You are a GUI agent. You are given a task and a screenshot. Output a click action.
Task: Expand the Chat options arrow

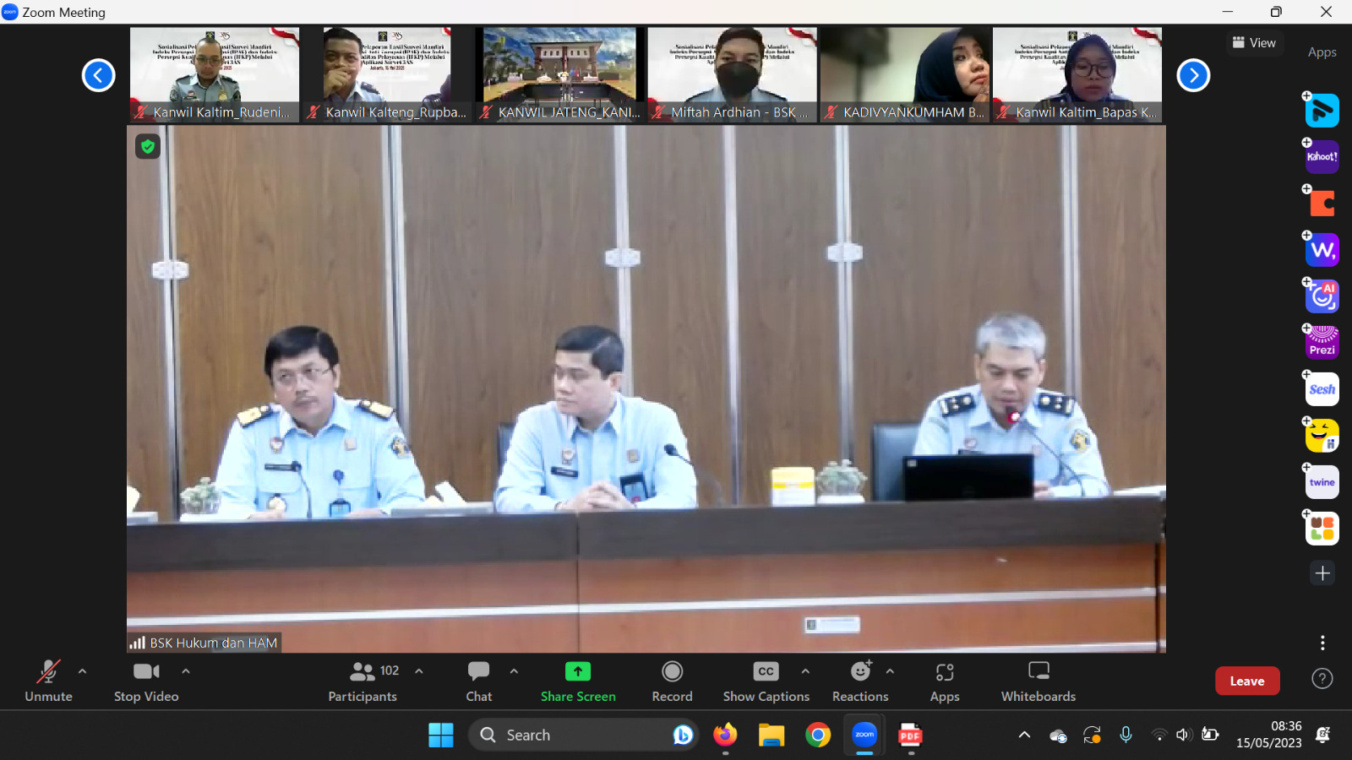click(514, 671)
